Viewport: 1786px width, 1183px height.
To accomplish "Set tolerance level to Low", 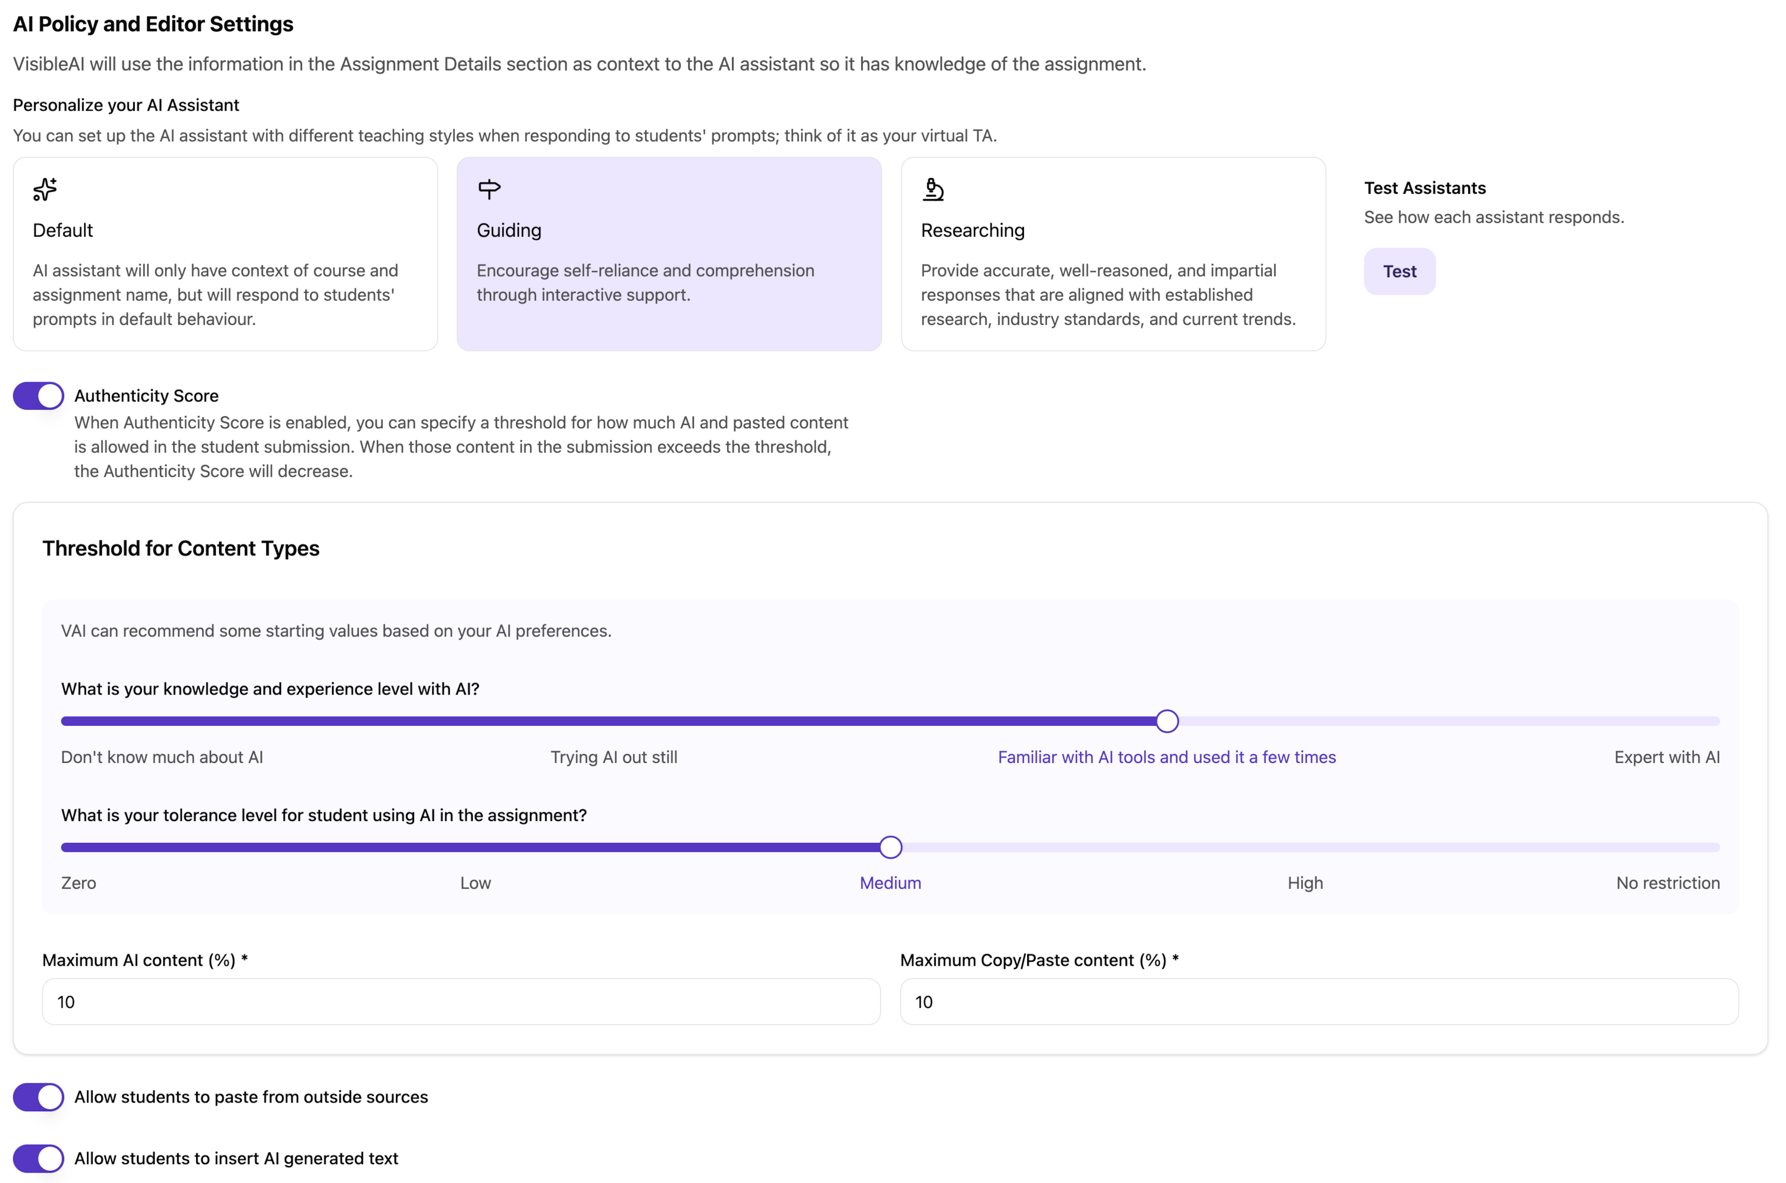I will click(x=476, y=883).
